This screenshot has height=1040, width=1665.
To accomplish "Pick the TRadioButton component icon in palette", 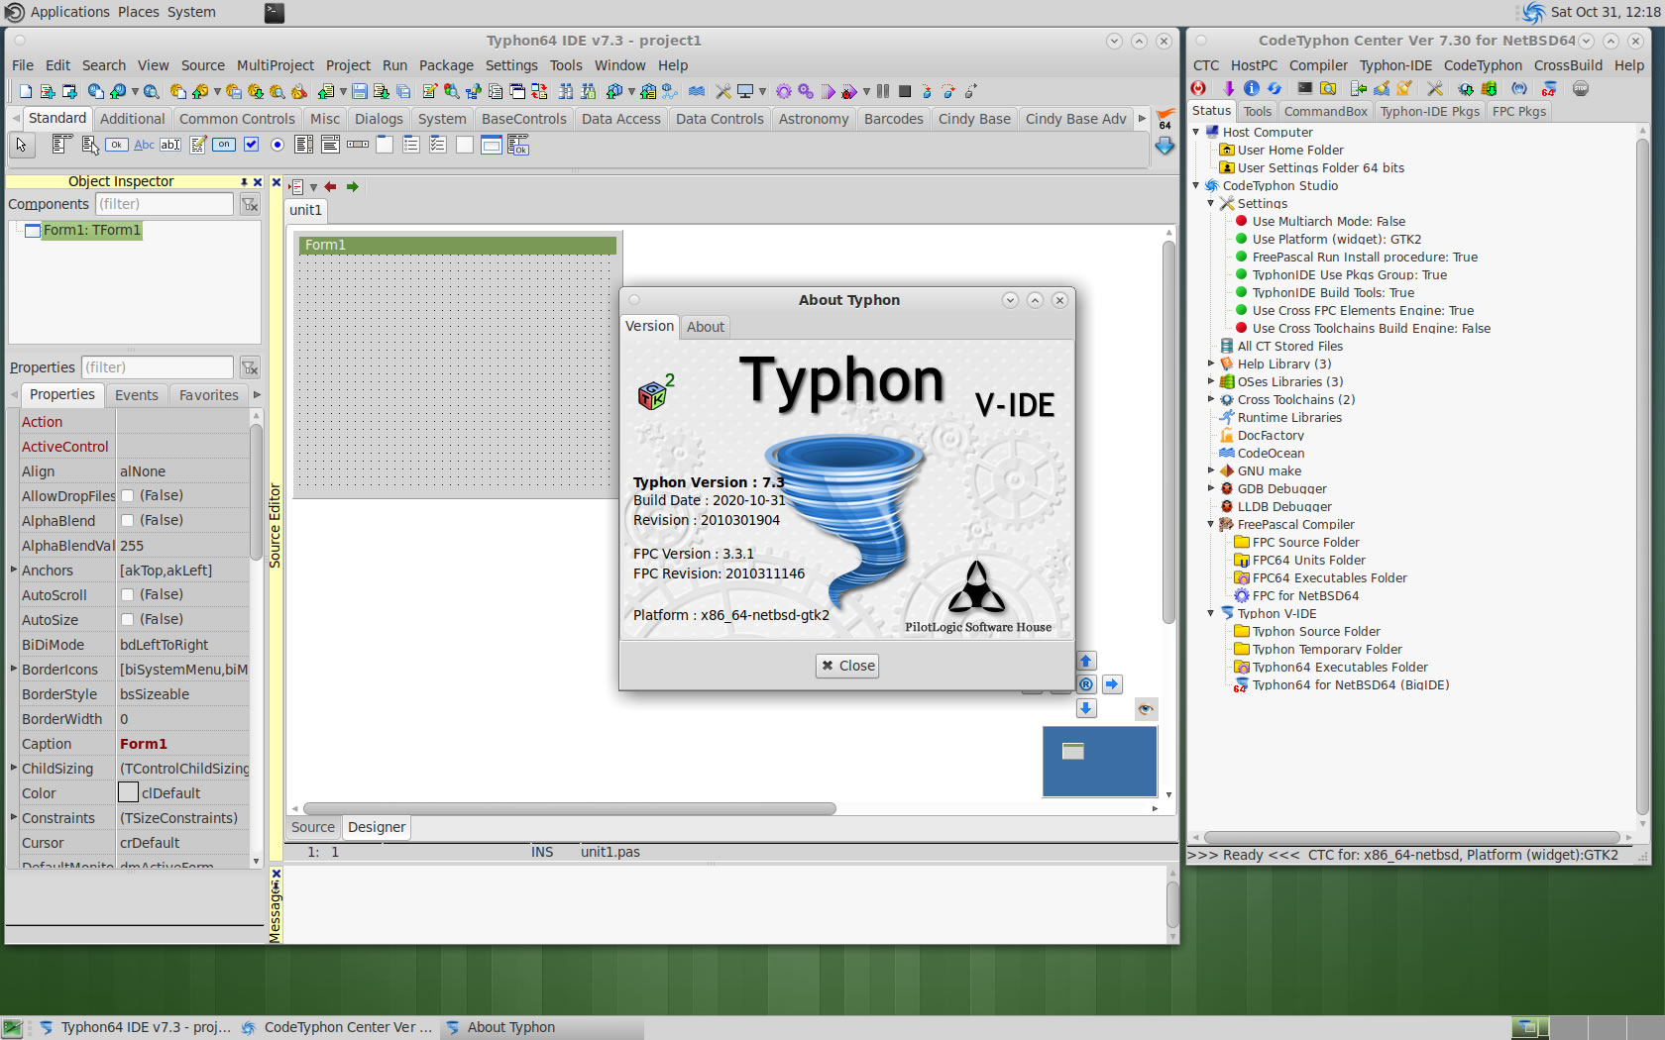I will tap(277, 145).
